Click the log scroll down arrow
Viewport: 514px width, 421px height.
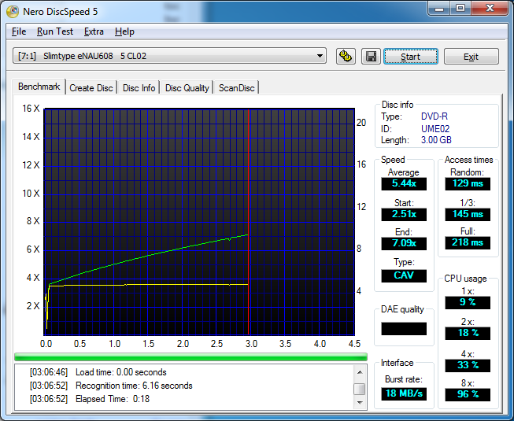point(360,402)
